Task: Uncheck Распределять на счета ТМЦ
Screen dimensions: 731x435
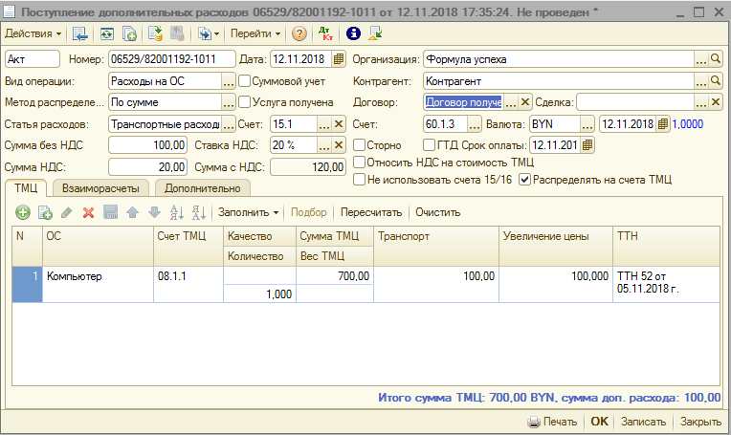Action: coord(524,179)
